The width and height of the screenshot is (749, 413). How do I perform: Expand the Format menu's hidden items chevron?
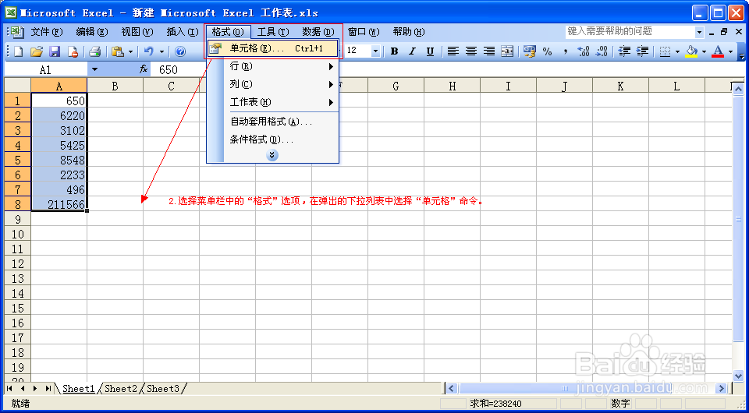272,155
